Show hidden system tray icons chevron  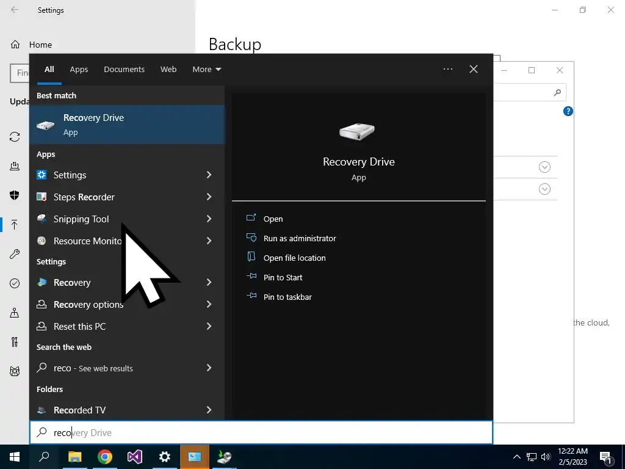click(516, 457)
